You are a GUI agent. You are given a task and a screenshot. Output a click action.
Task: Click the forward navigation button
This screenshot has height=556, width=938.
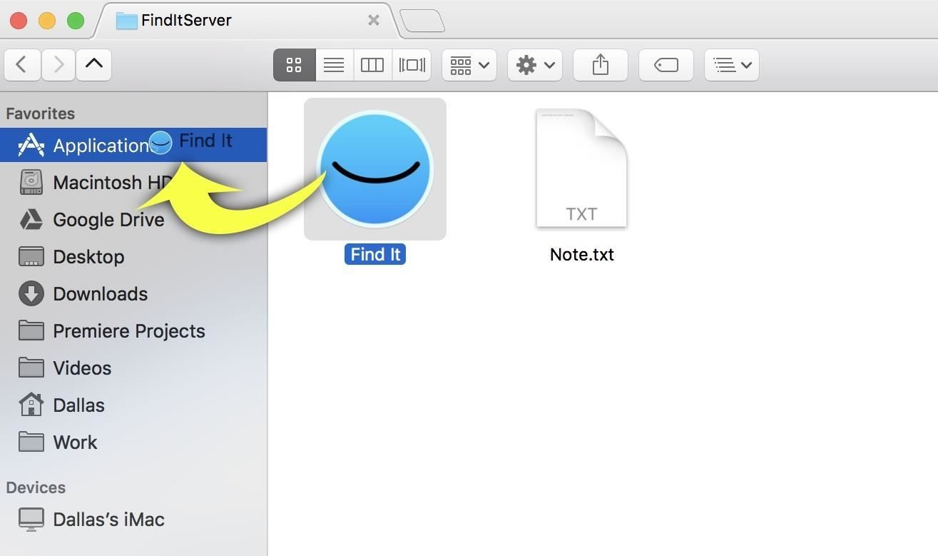(58, 64)
